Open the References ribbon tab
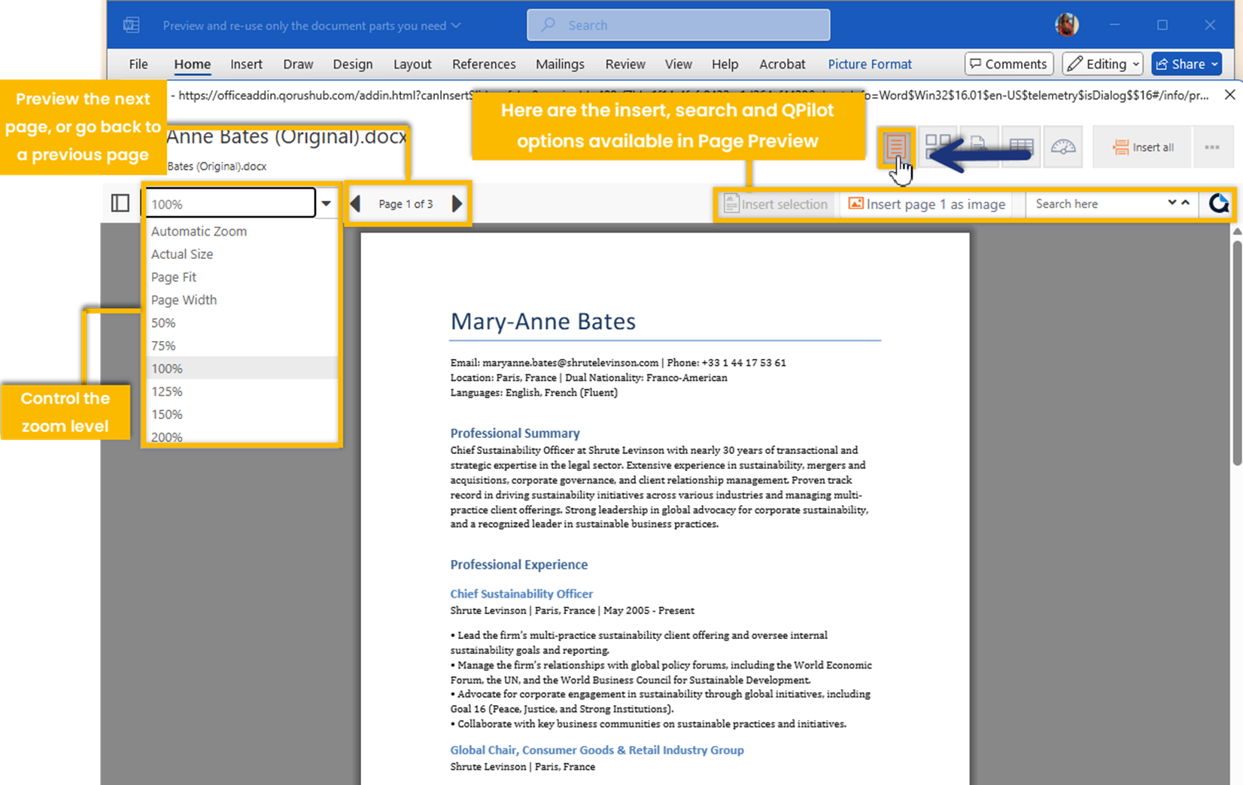Viewport: 1243px width, 785px height. [484, 64]
